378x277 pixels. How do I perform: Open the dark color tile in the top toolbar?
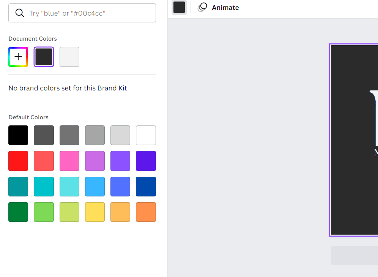coord(179,7)
